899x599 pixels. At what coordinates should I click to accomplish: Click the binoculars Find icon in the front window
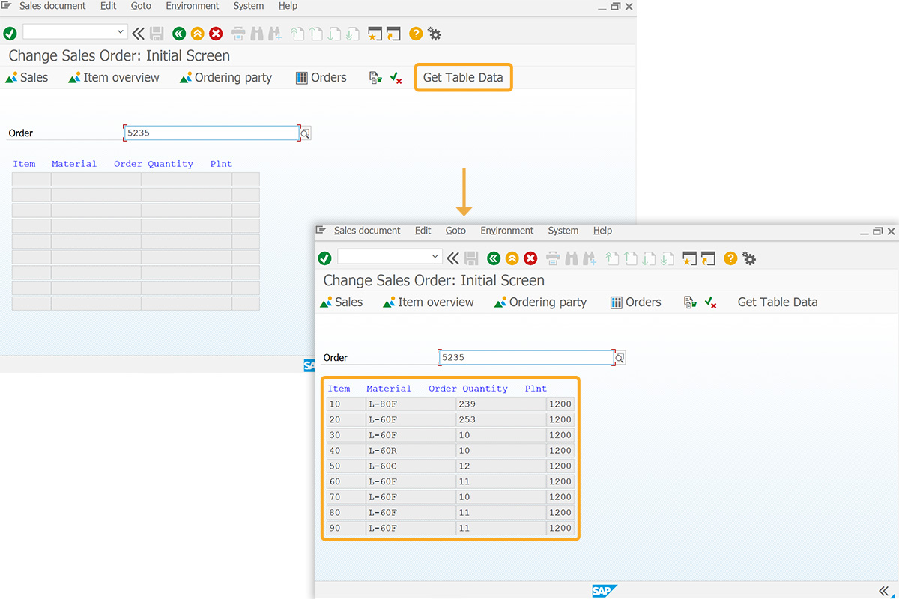point(571,258)
